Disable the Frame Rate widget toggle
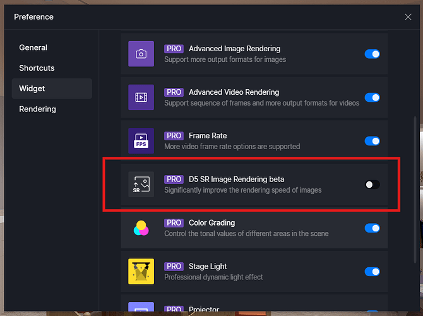Screen dimensions: 423x316 (x=372, y=141)
